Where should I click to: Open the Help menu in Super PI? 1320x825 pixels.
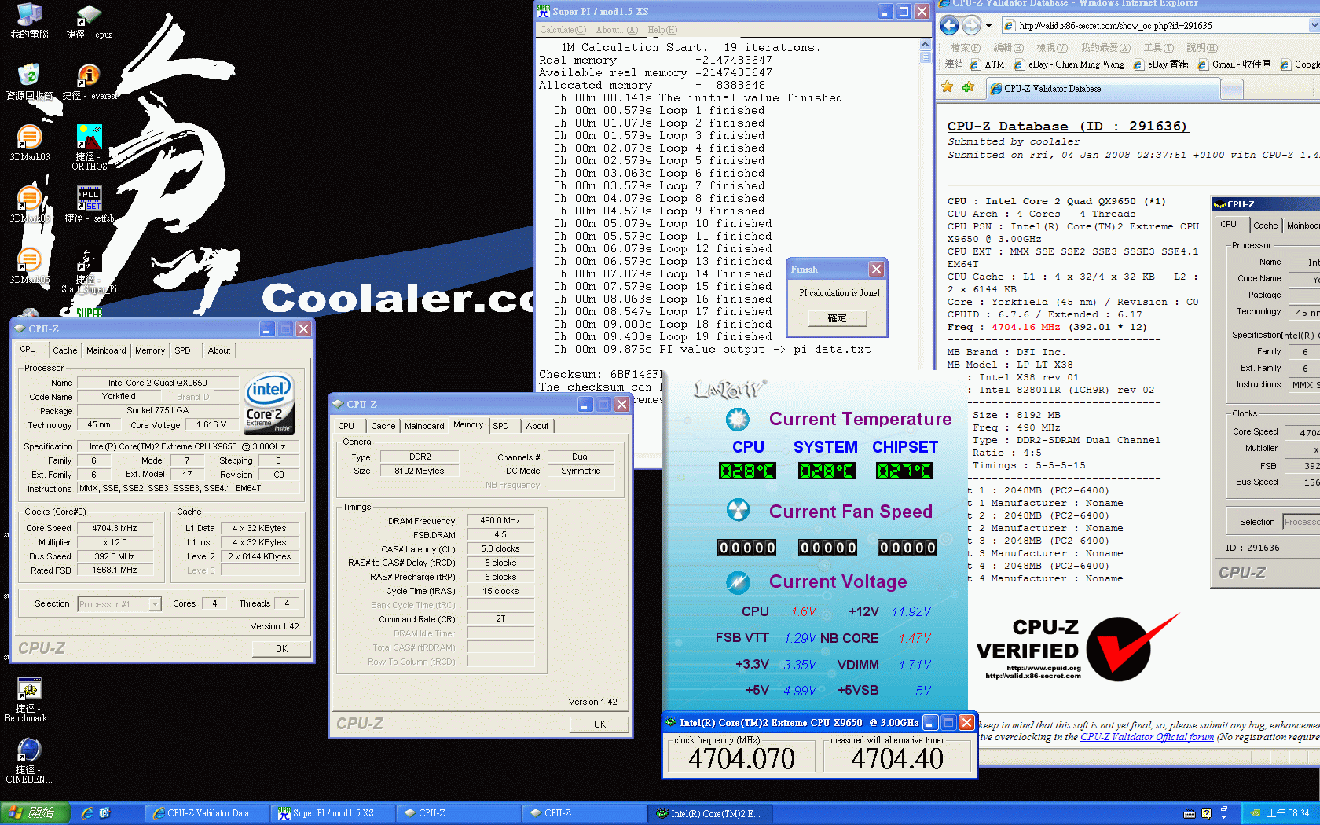tap(662, 30)
